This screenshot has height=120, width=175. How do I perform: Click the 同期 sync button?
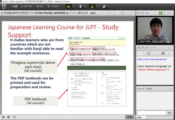pyautogui.click(x=130, y=117)
